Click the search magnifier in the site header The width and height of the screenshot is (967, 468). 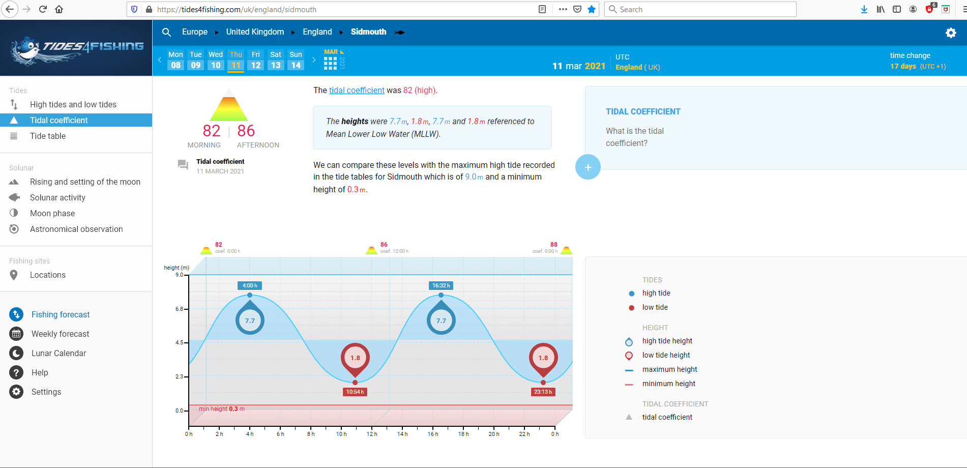[166, 32]
